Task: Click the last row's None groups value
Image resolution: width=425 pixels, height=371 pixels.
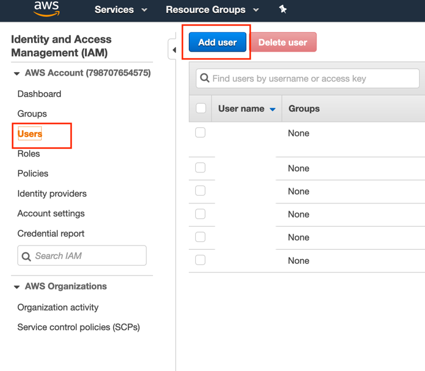Action: click(298, 261)
